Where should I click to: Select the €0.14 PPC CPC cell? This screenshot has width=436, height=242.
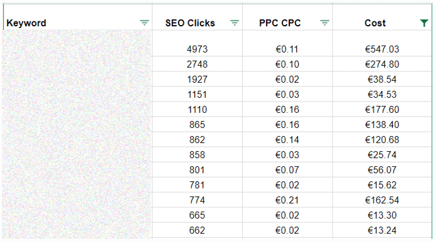click(x=287, y=139)
